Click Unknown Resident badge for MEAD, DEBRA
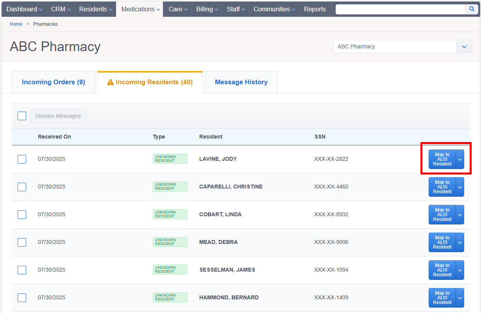This screenshot has width=481, height=313. pyautogui.click(x=170, y=242)
